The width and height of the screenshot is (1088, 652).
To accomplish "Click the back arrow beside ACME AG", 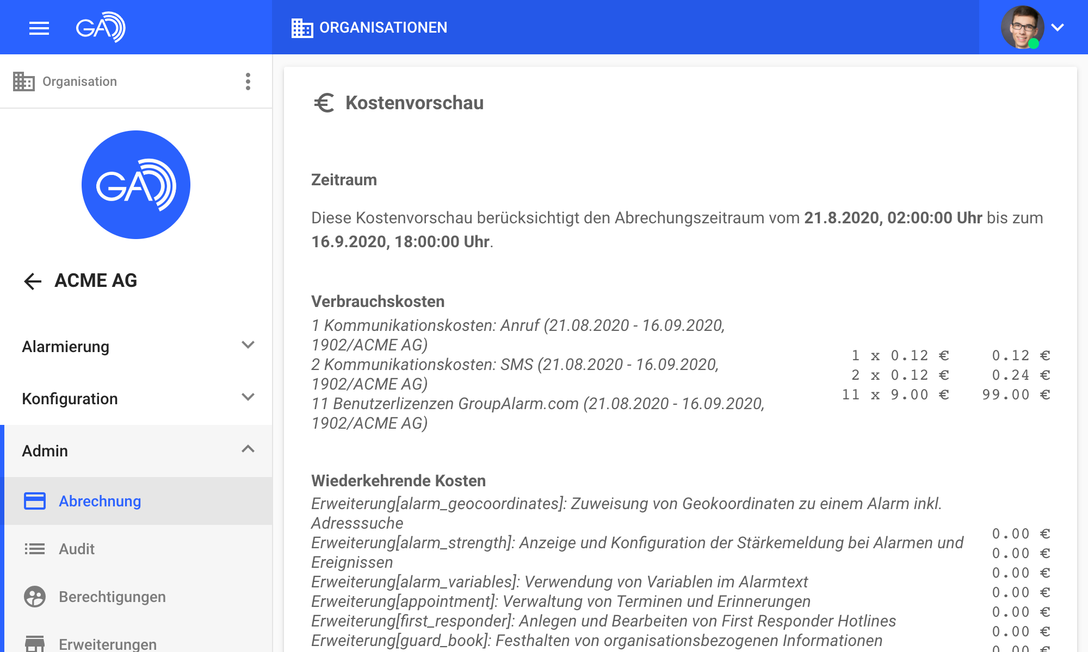I will [33, 281].
